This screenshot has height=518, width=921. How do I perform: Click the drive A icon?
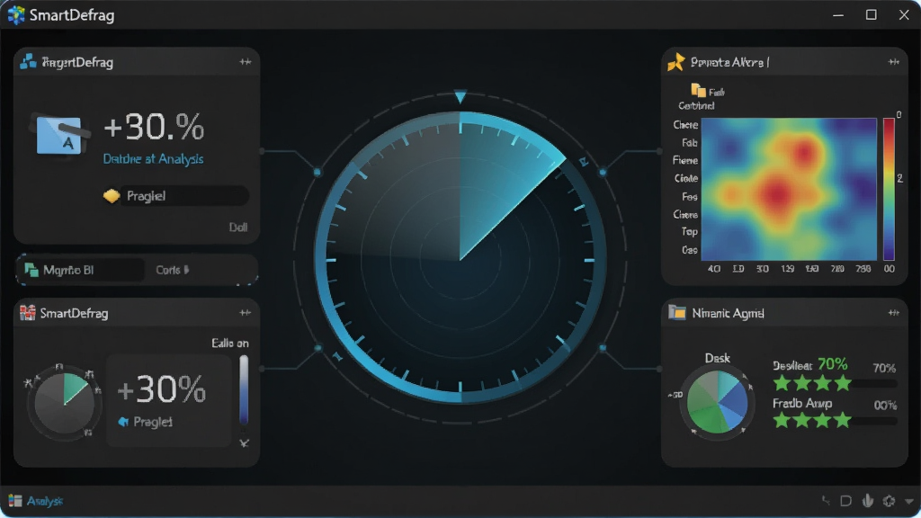pos(60,135)
